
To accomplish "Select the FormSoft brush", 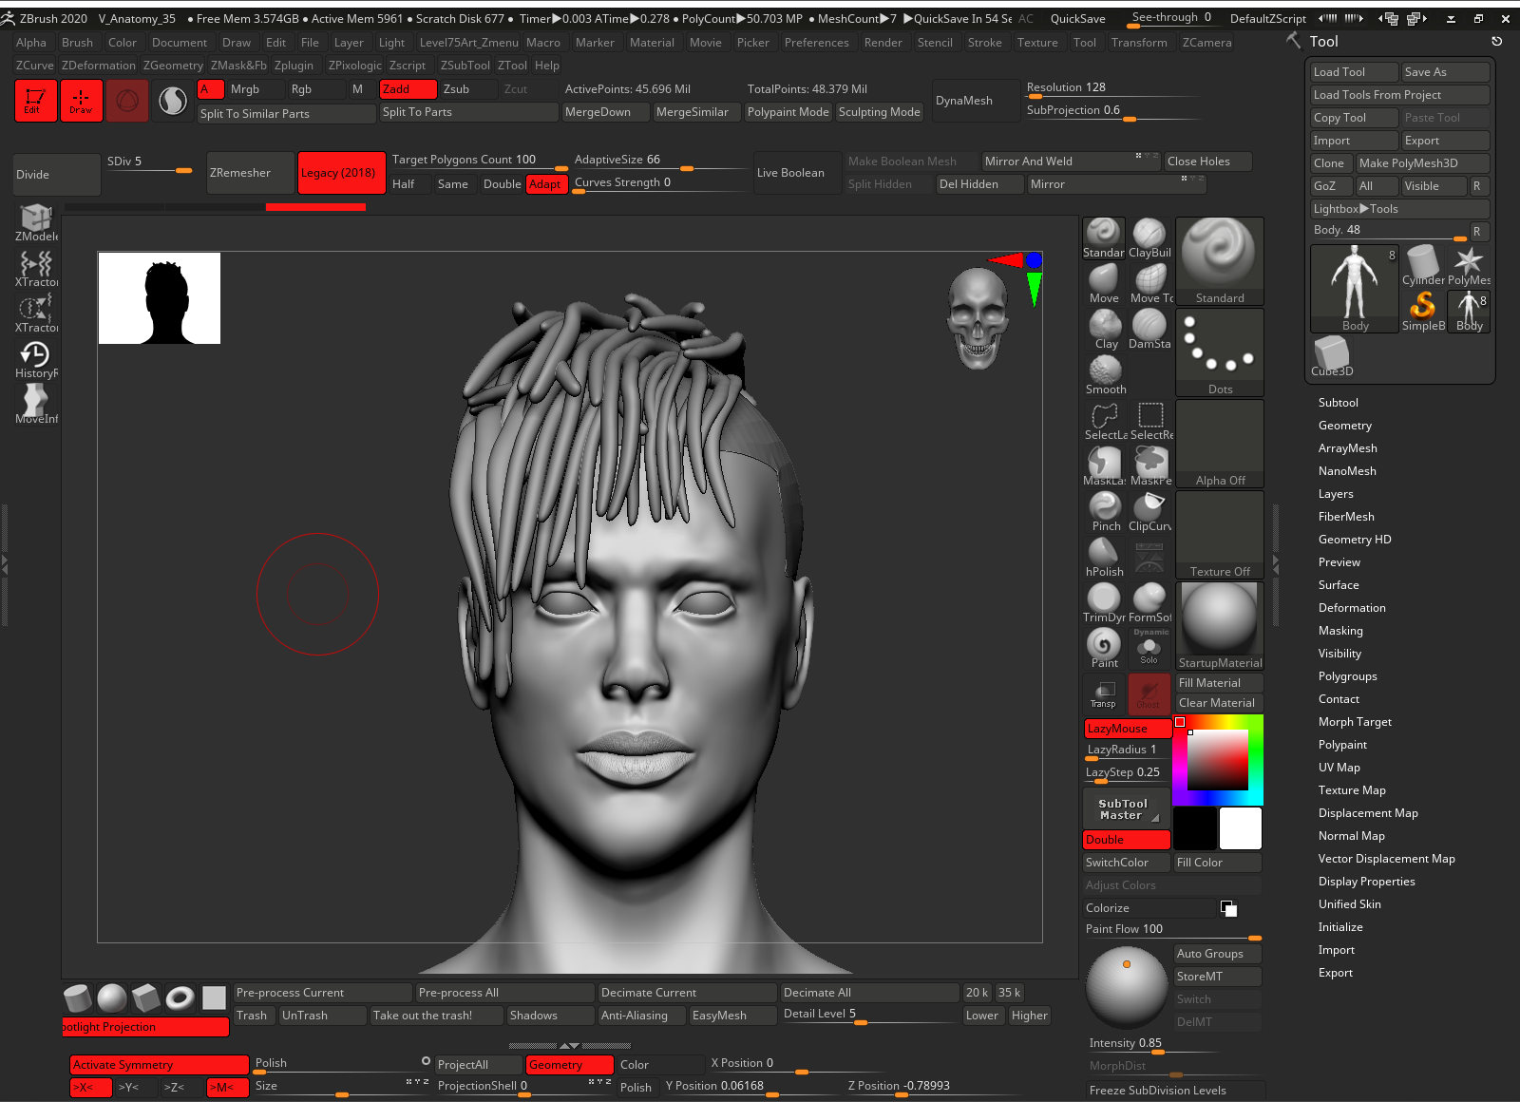I will pyautogui.click(x=1149, y=603).
